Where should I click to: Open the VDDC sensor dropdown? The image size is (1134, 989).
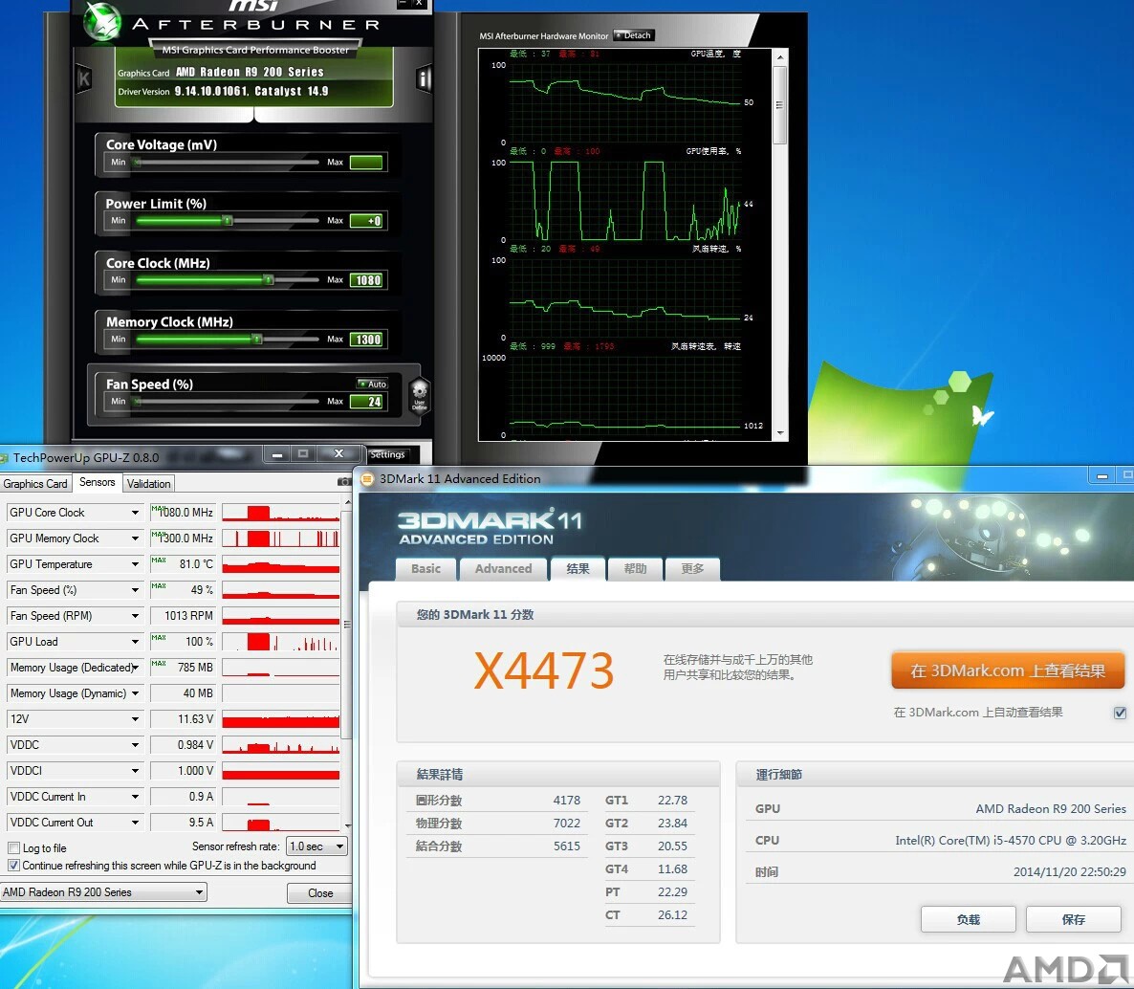pyautogui.click(x=135, y=745)
